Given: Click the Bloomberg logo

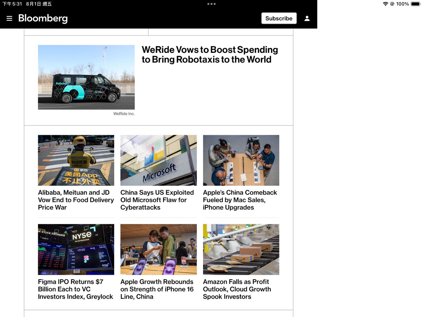Looking at the screenshot, I should pos(43,18).
